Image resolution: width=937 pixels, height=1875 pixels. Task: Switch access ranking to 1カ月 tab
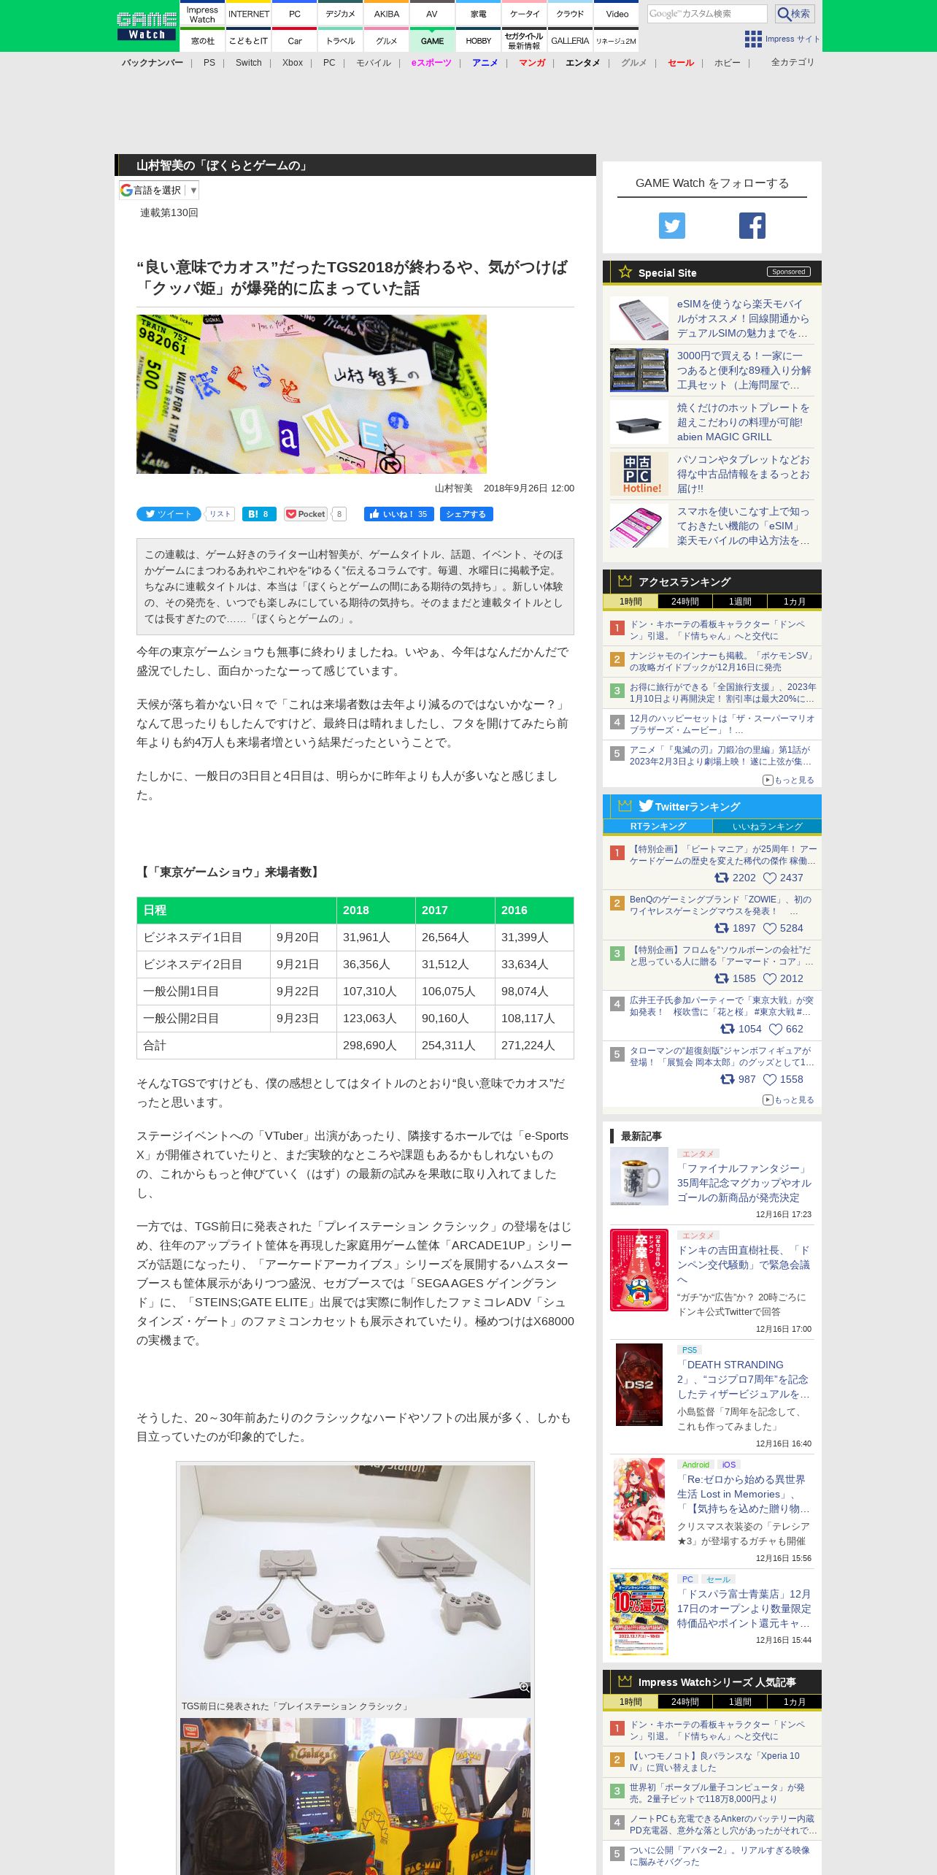[794, 602]
